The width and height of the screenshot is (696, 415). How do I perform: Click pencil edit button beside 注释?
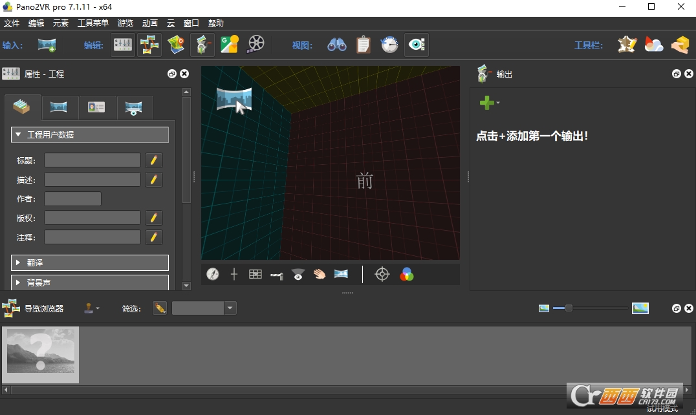pos(153,237)
